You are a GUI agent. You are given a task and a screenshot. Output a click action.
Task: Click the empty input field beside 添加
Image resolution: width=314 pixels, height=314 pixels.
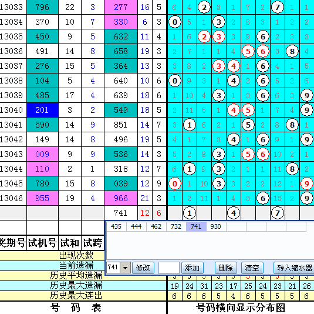(169, 268)
